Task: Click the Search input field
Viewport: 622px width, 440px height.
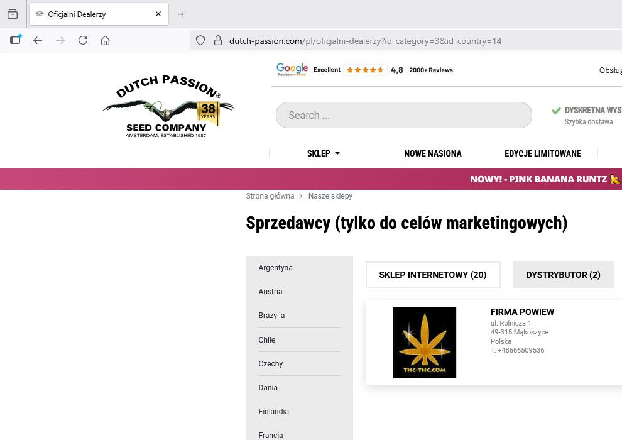Action: click(403, 115)
